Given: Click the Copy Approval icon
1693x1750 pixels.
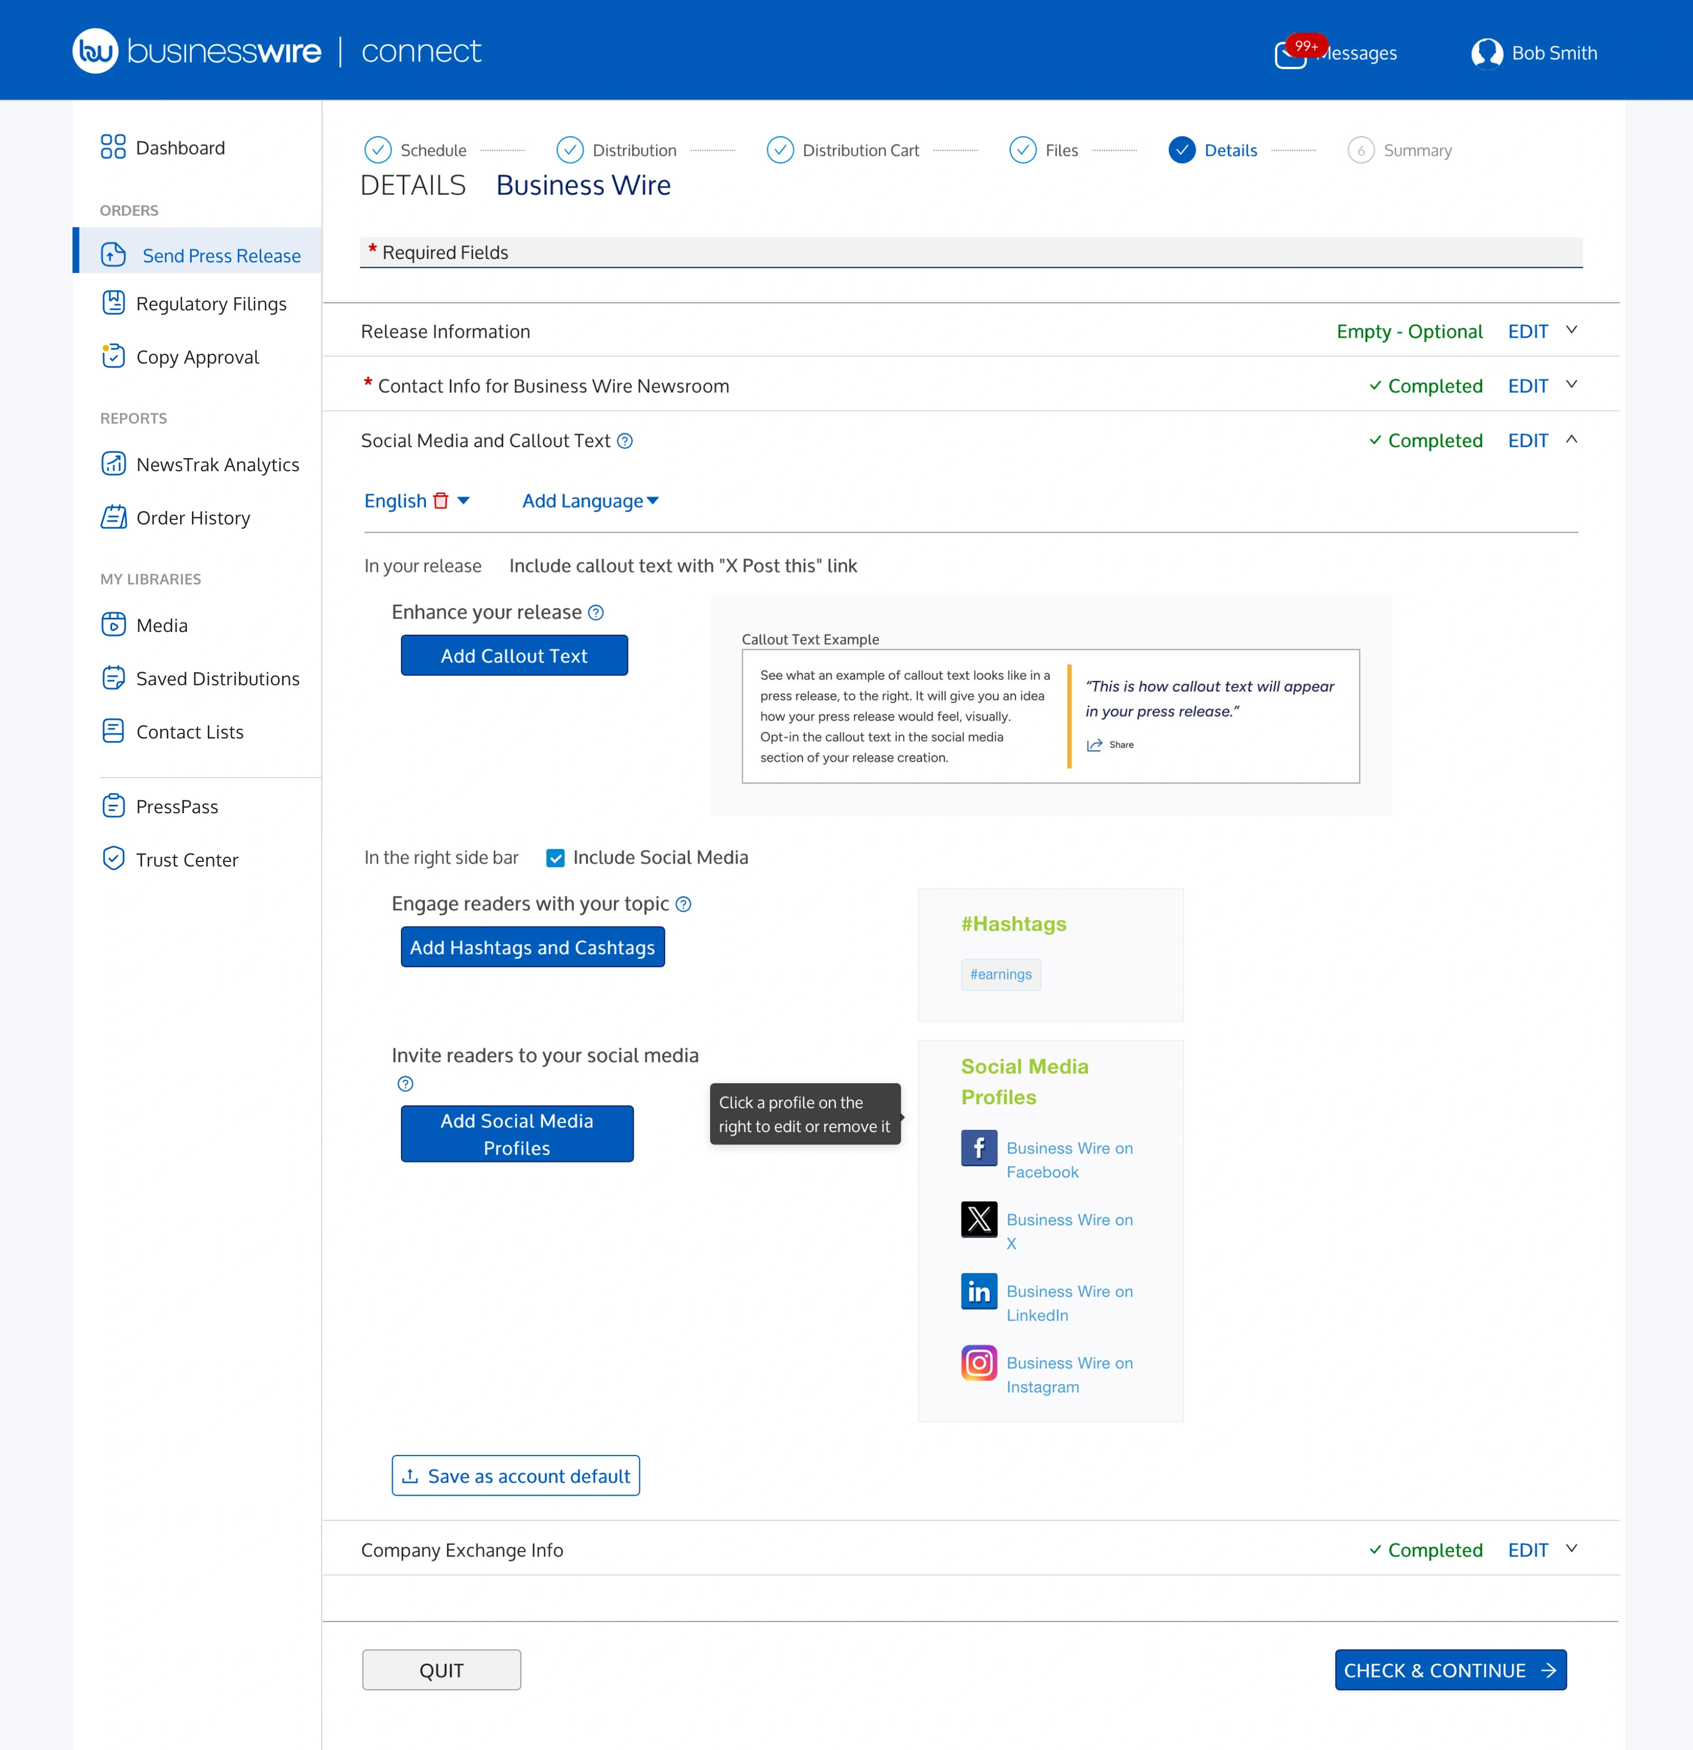Looking at the screenshot, I should pyautogui.click(x=113, y=356).
